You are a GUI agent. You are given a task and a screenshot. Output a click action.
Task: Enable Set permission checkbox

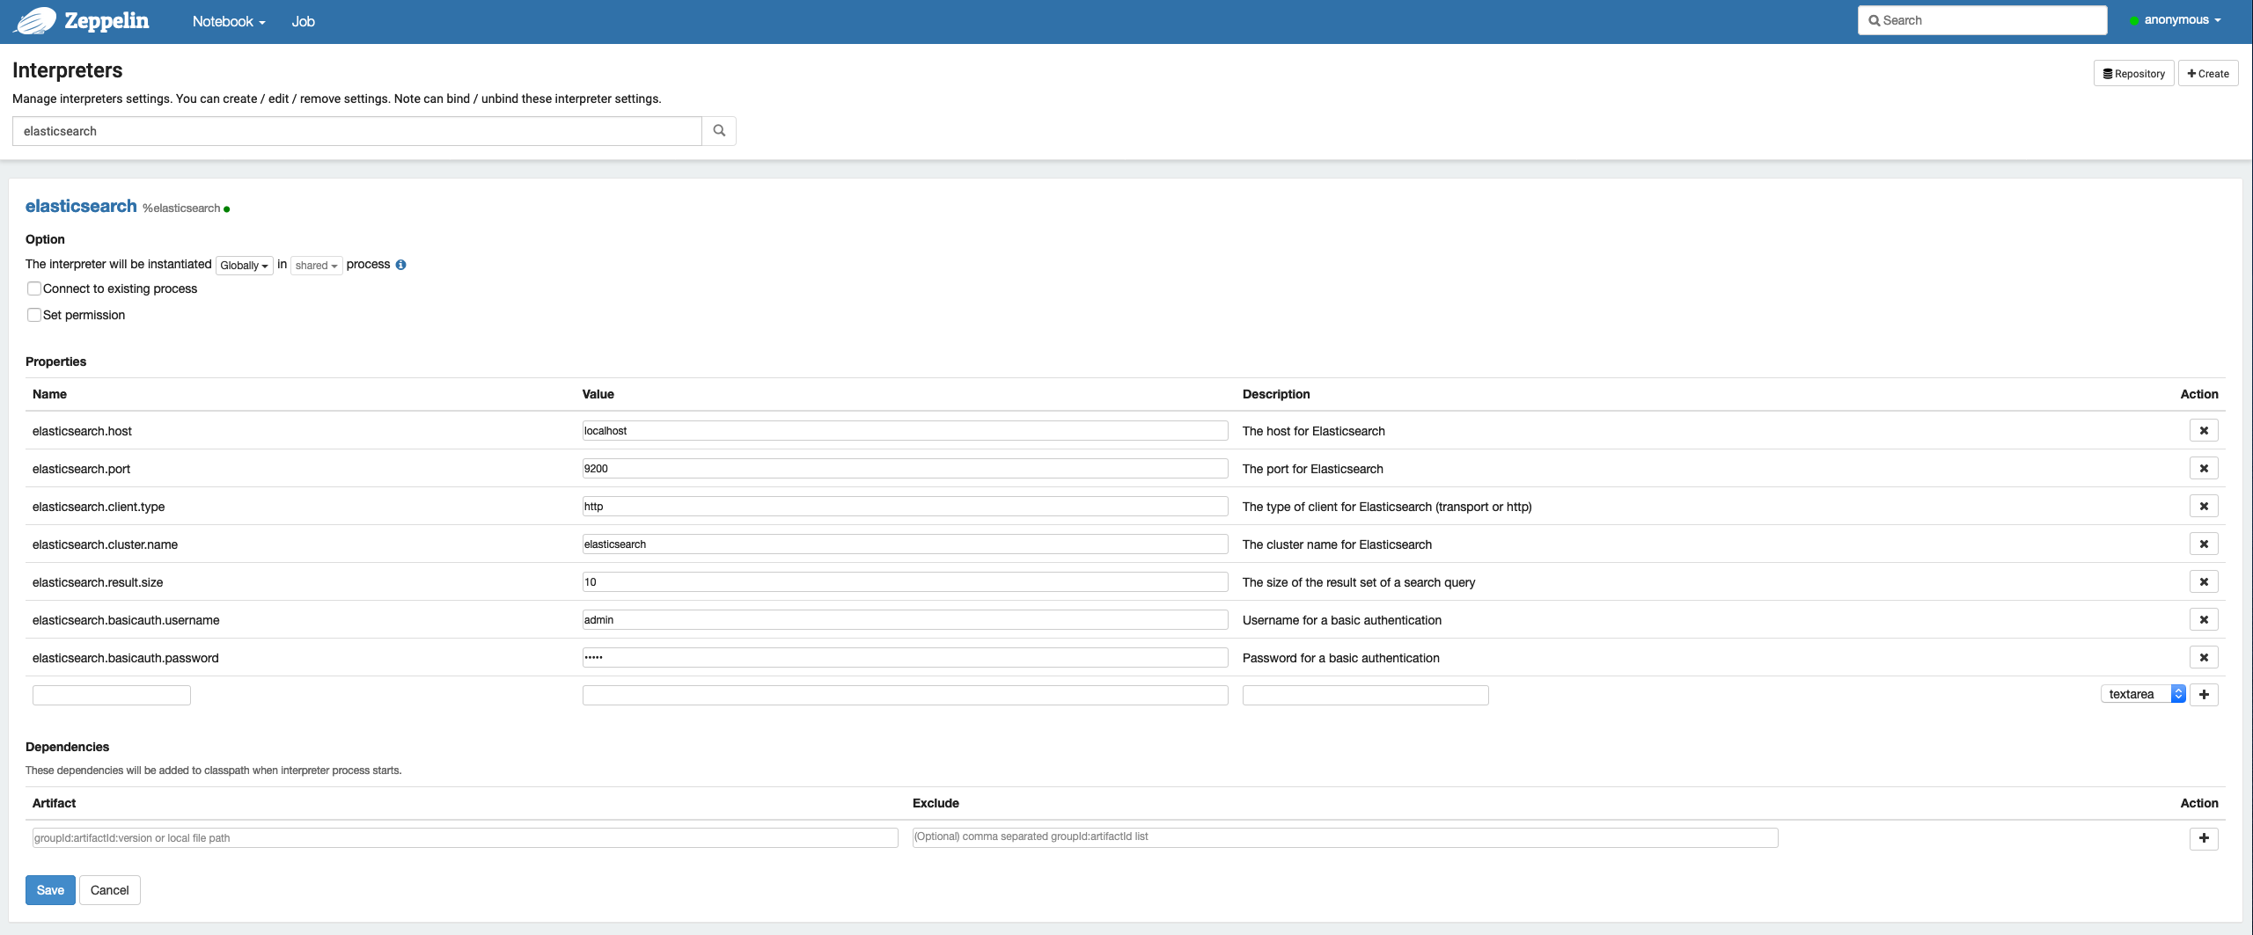click(34, 315)
